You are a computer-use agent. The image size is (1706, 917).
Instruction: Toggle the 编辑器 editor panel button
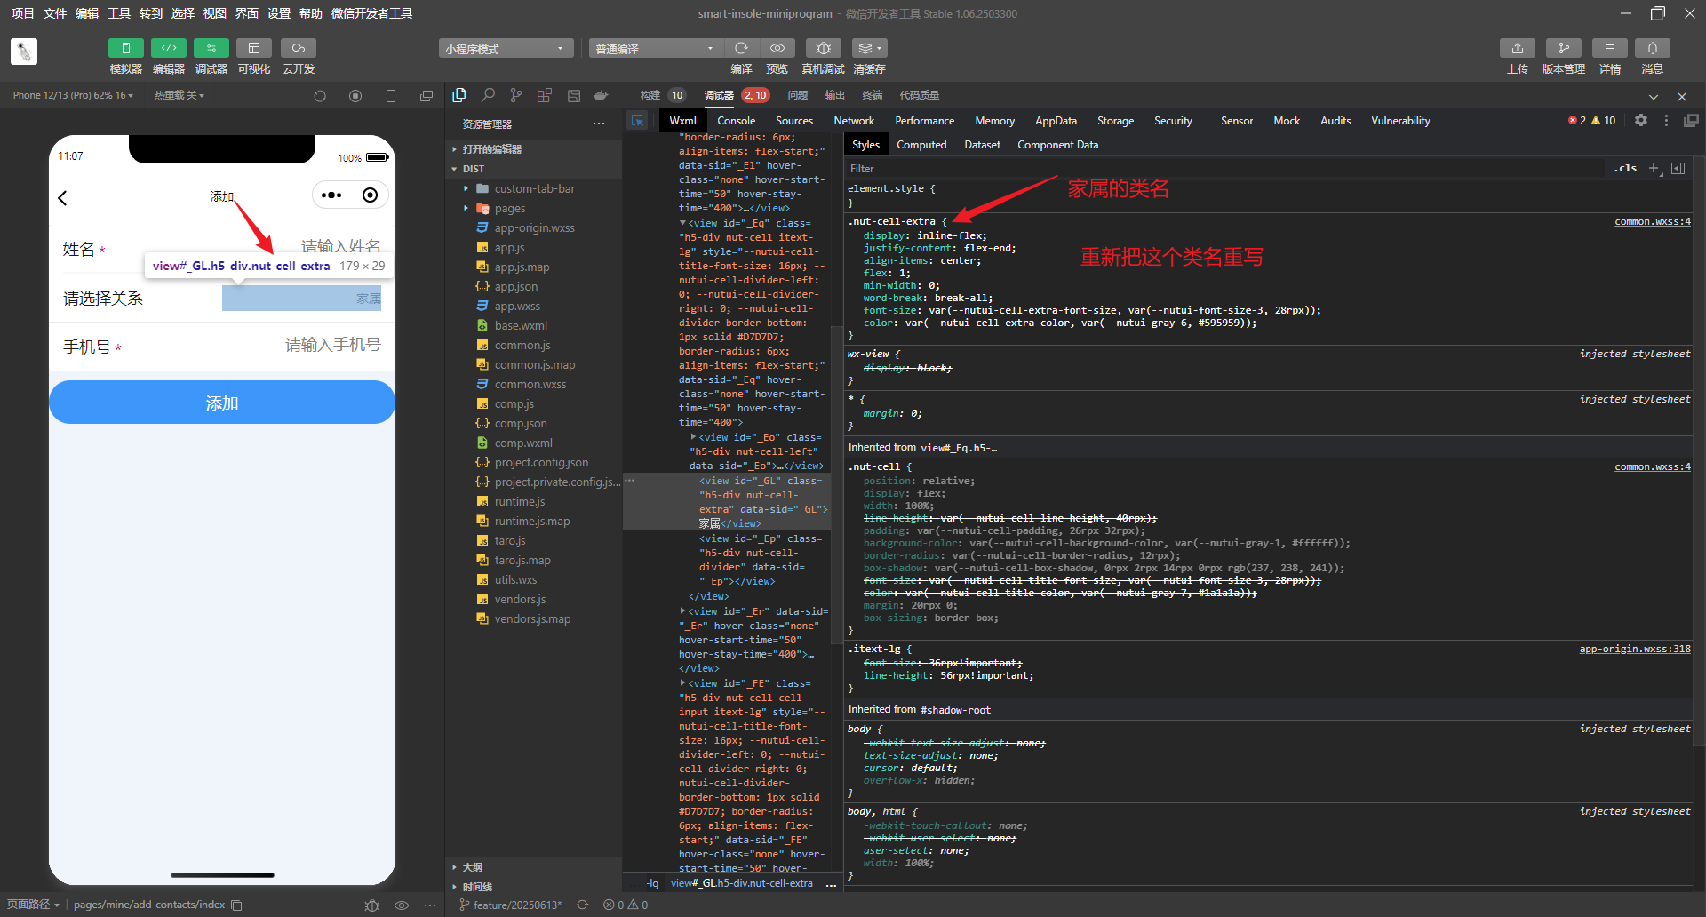click(168, 48)
